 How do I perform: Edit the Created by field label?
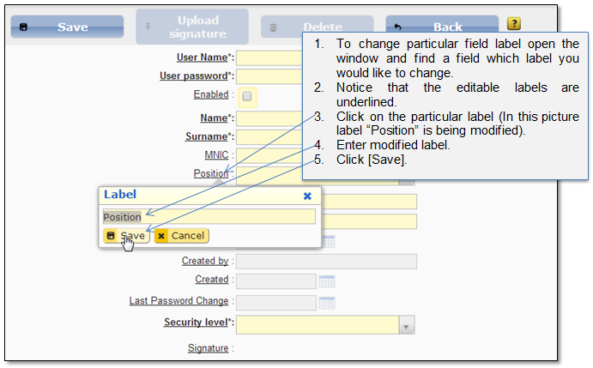coord(204,261)
